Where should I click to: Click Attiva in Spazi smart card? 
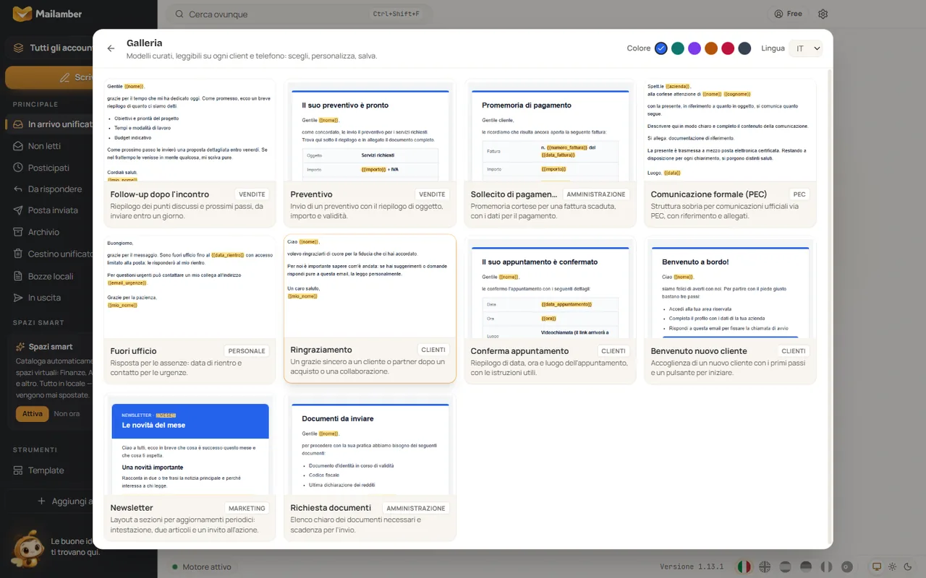pyautogui.click(x=33, y=414)
